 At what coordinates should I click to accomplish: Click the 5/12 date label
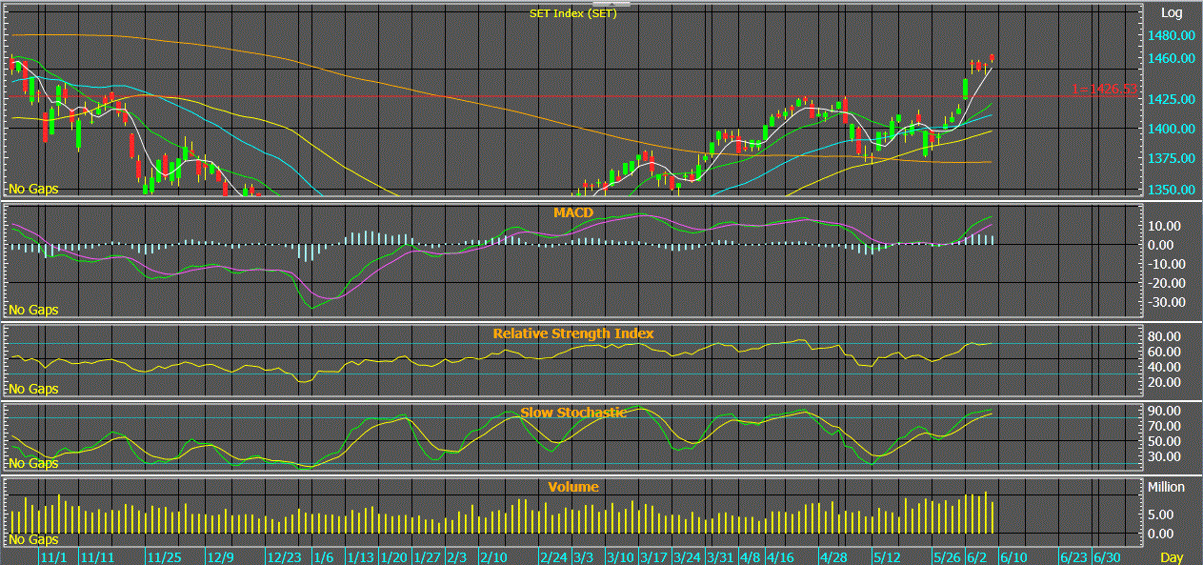(888, 556)
